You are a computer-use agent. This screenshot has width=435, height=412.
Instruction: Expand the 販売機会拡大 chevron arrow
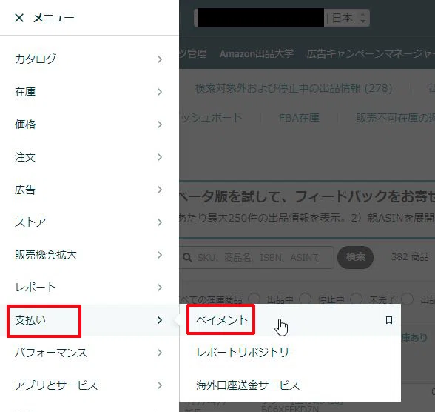click(160, 255)
